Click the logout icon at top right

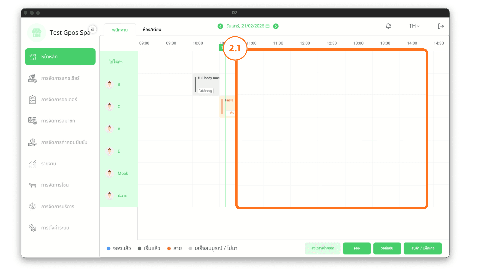(440, 26)
